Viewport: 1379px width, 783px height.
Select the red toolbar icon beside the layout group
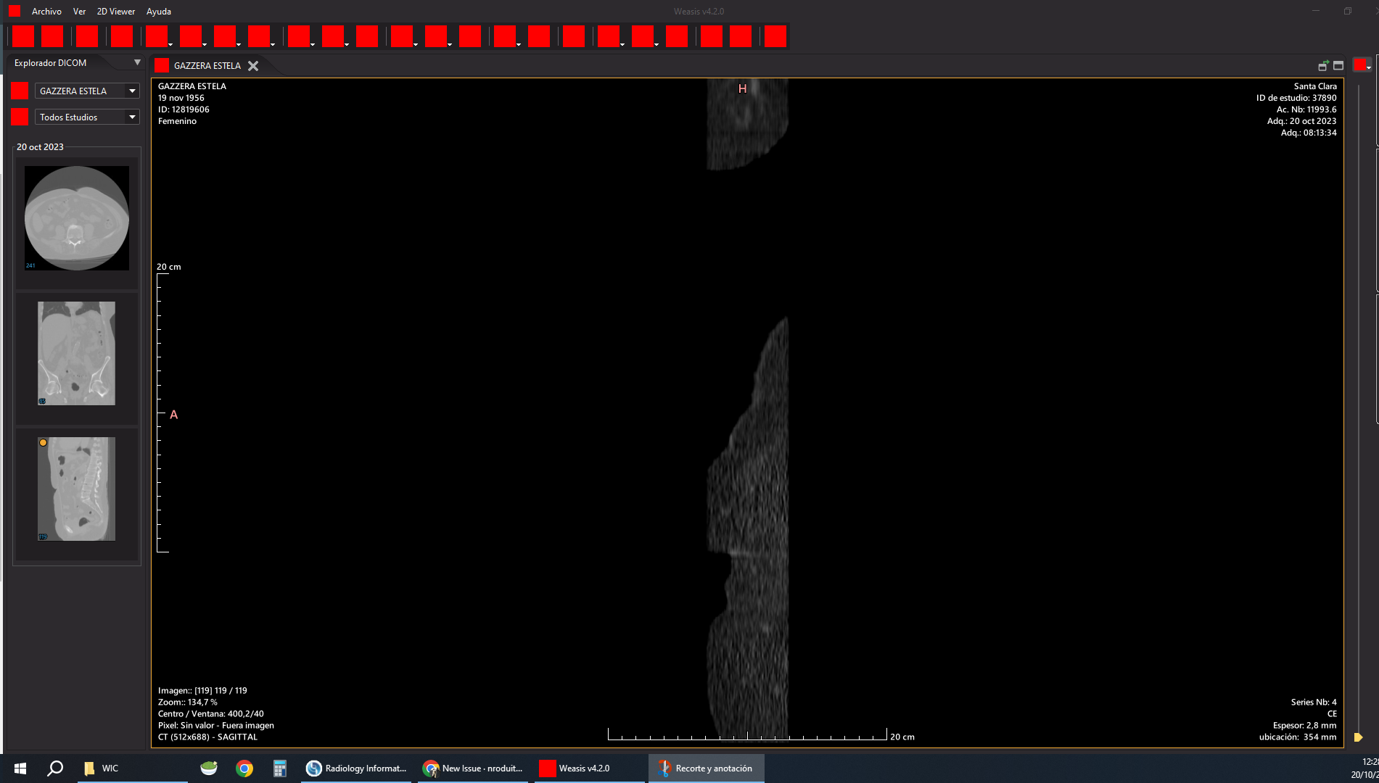tap(775, 36)
